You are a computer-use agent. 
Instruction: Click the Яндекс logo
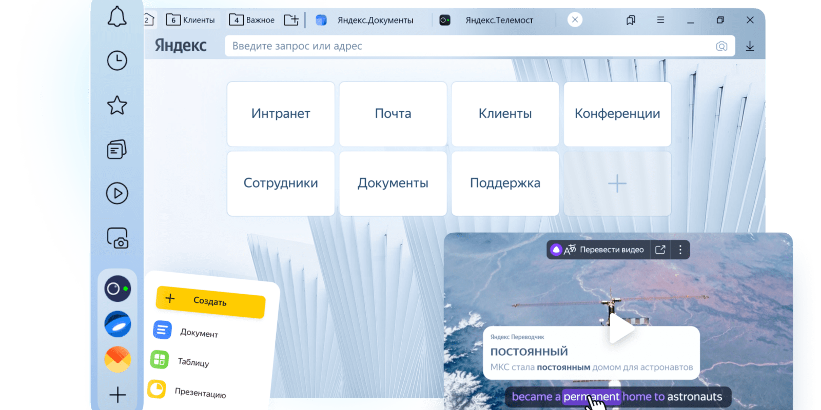[x=181, y=46]
